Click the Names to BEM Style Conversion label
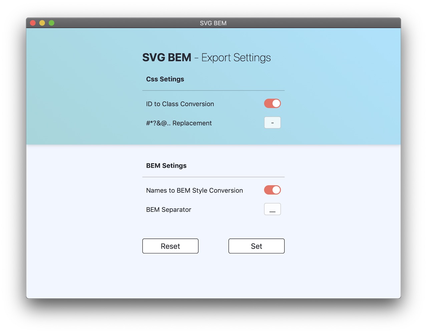This screenshot has width=427, height=333. point(194,191)
